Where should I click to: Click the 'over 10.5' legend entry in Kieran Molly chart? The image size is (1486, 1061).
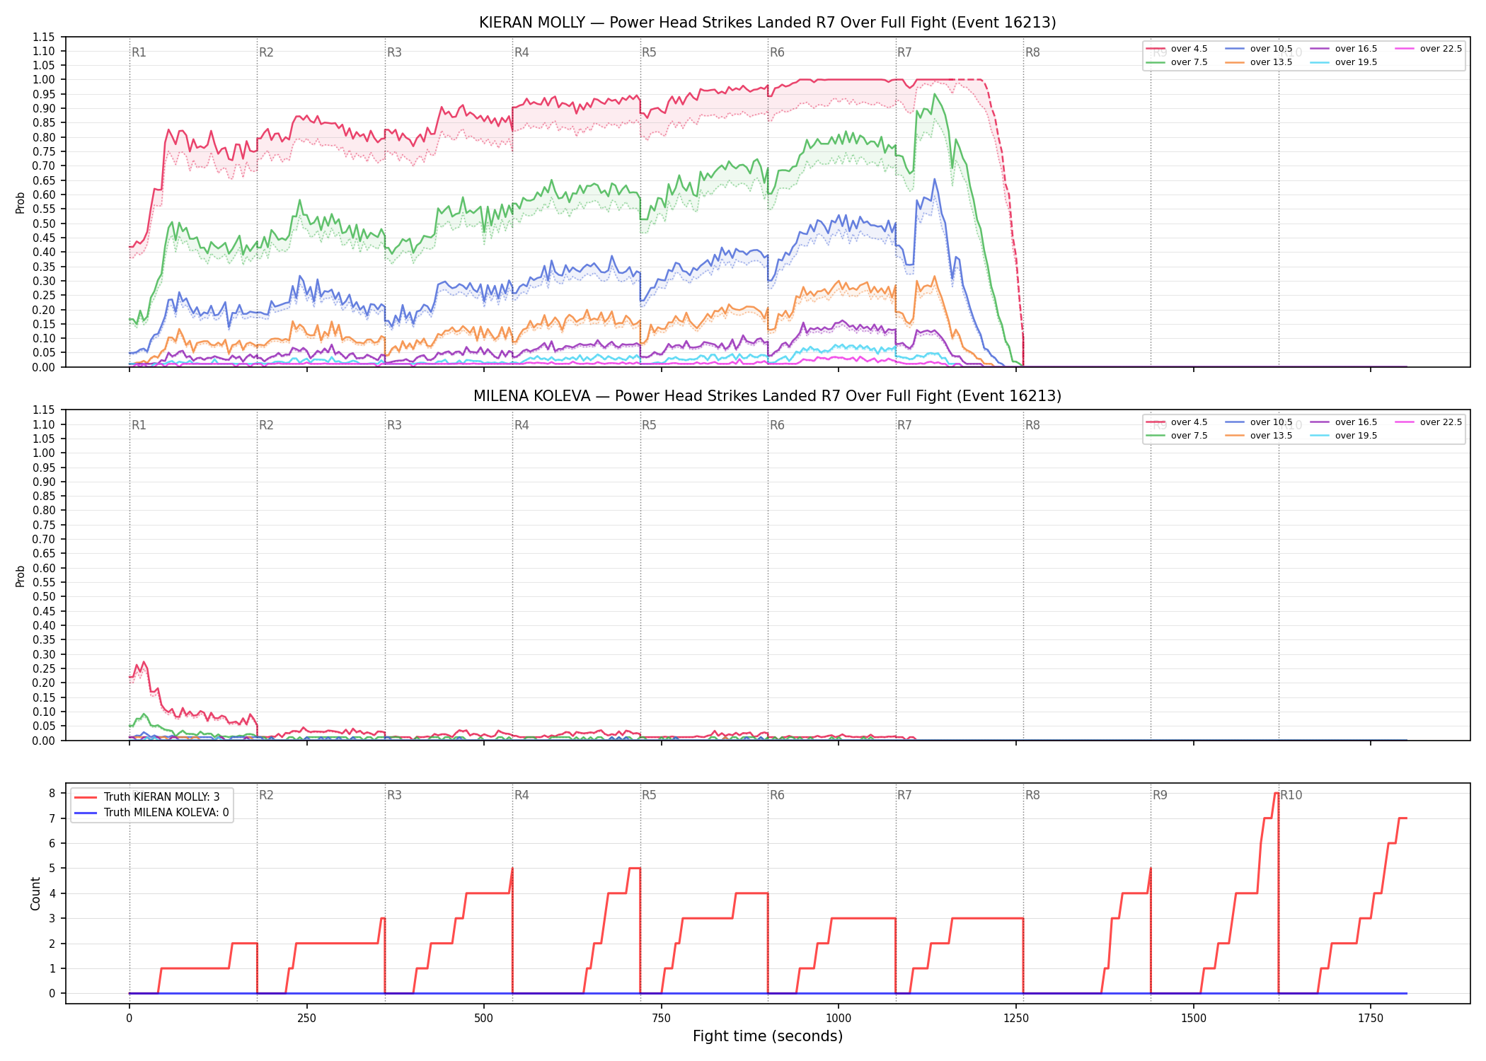tap(1258, 49)
